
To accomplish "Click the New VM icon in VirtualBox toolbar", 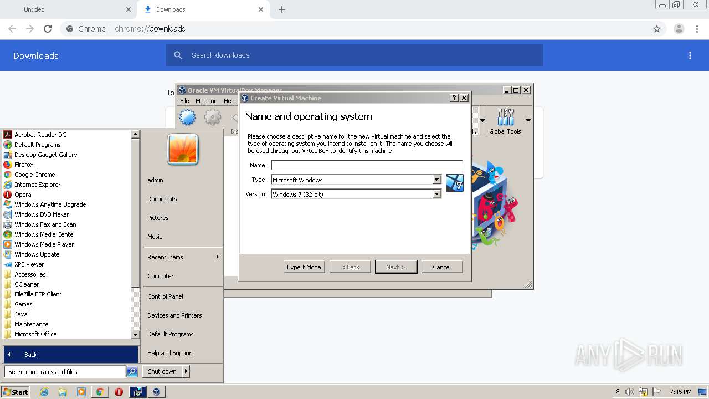I will 188,117.
